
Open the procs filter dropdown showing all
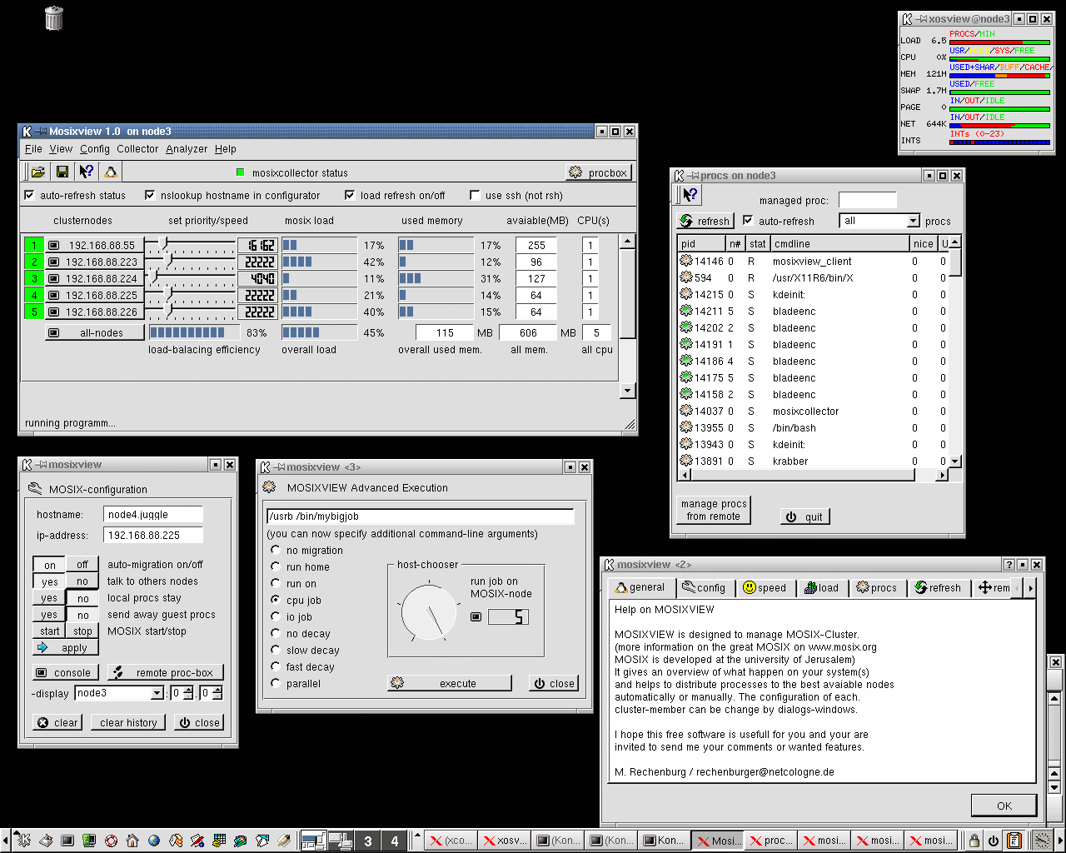pyautogui.click(x=880, y=221)
